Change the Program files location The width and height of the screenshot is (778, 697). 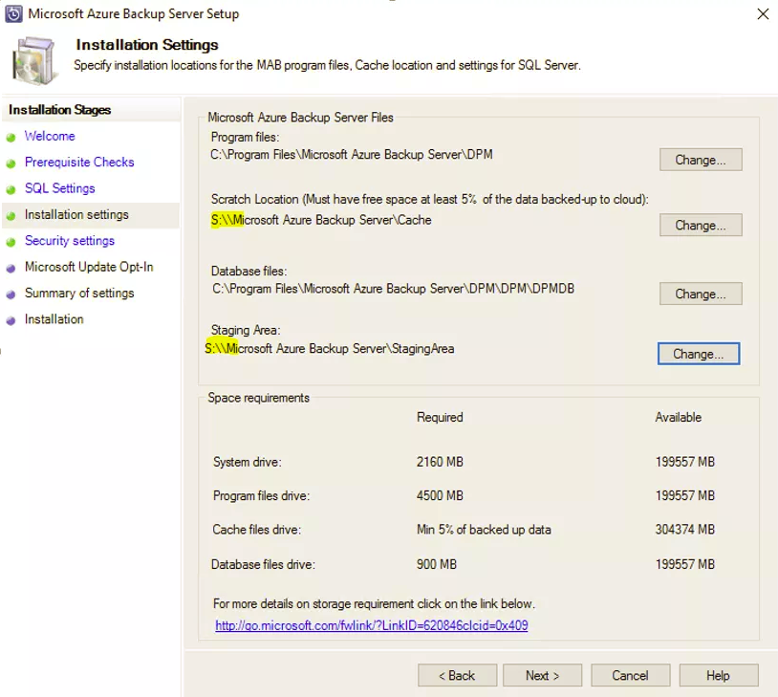pos(701,160)
